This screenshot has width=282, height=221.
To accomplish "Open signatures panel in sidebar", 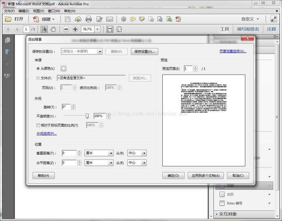I will click(x=7, y=76).
